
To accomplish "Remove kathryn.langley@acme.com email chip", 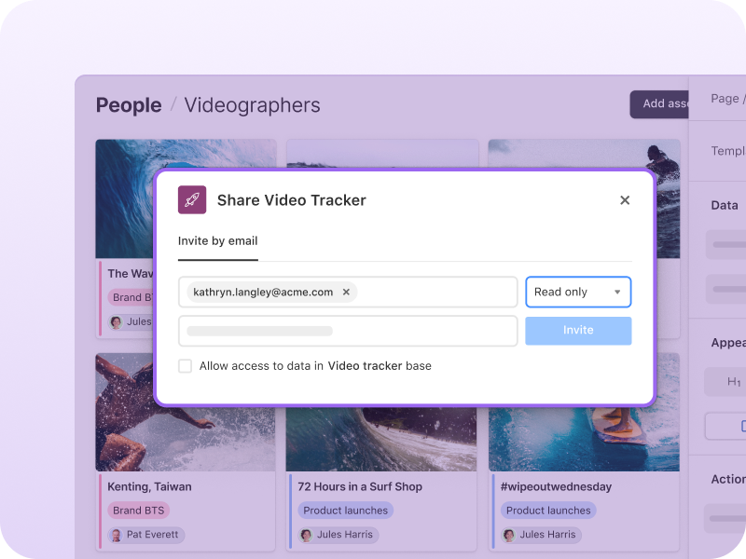I will coord(346,292).
